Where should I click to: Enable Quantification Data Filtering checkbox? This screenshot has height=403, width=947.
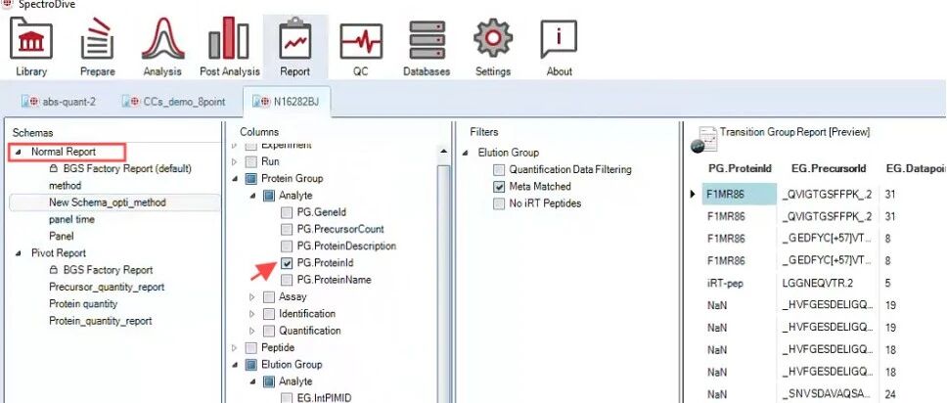pyautogui.click(x=499, y=170)
